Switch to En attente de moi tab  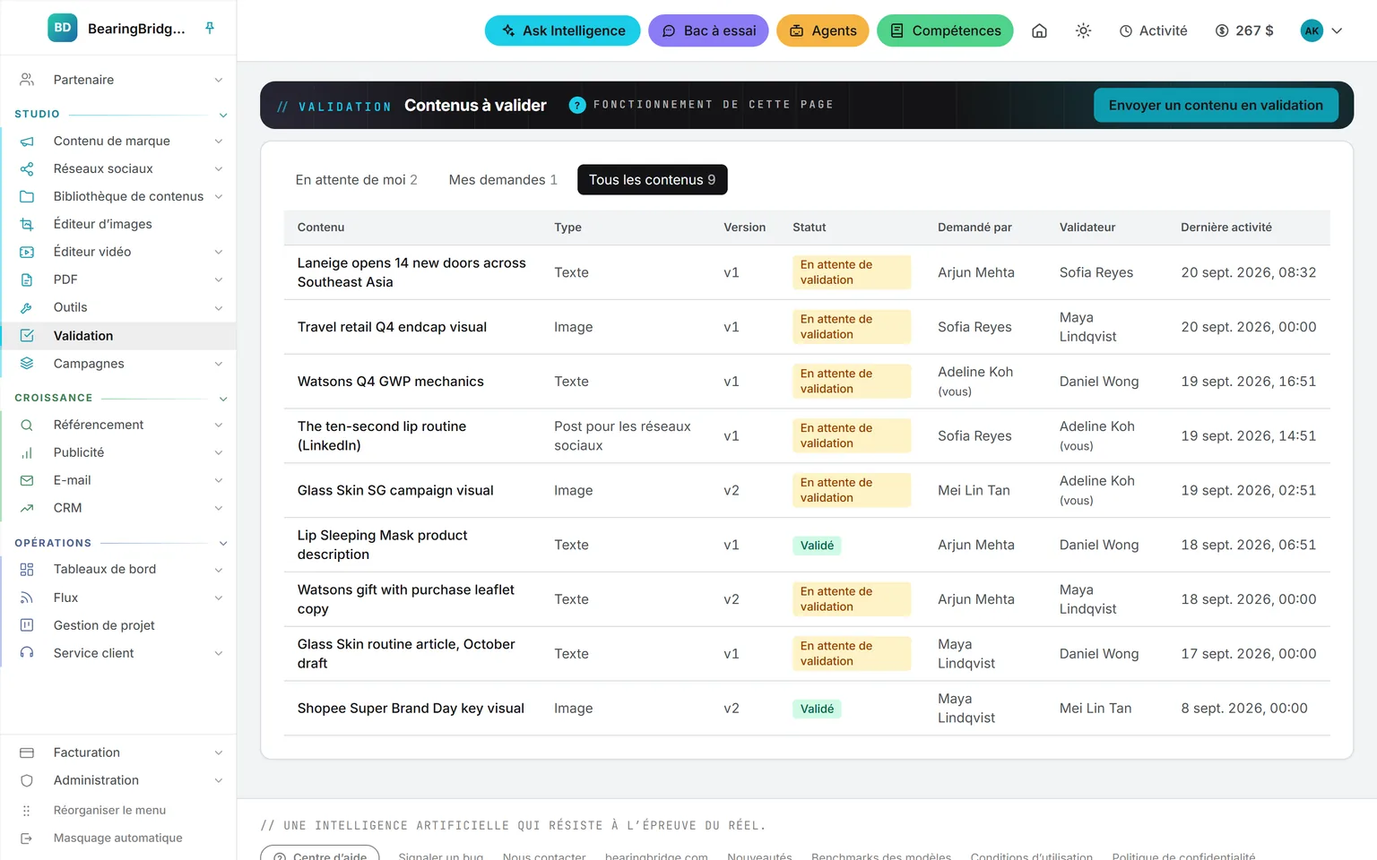pos(356,180)
